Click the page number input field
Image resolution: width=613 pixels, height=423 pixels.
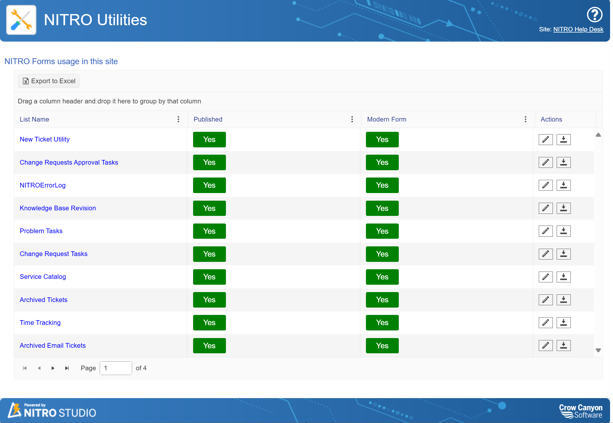click(x=116, y=368)
